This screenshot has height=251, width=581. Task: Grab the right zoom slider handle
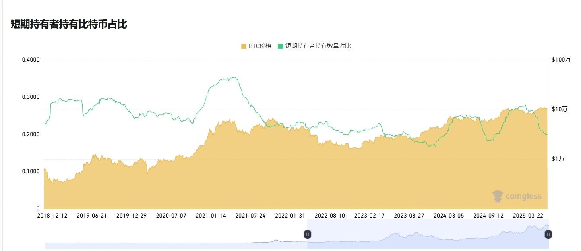pyautogui.click(x=548, y=235)
